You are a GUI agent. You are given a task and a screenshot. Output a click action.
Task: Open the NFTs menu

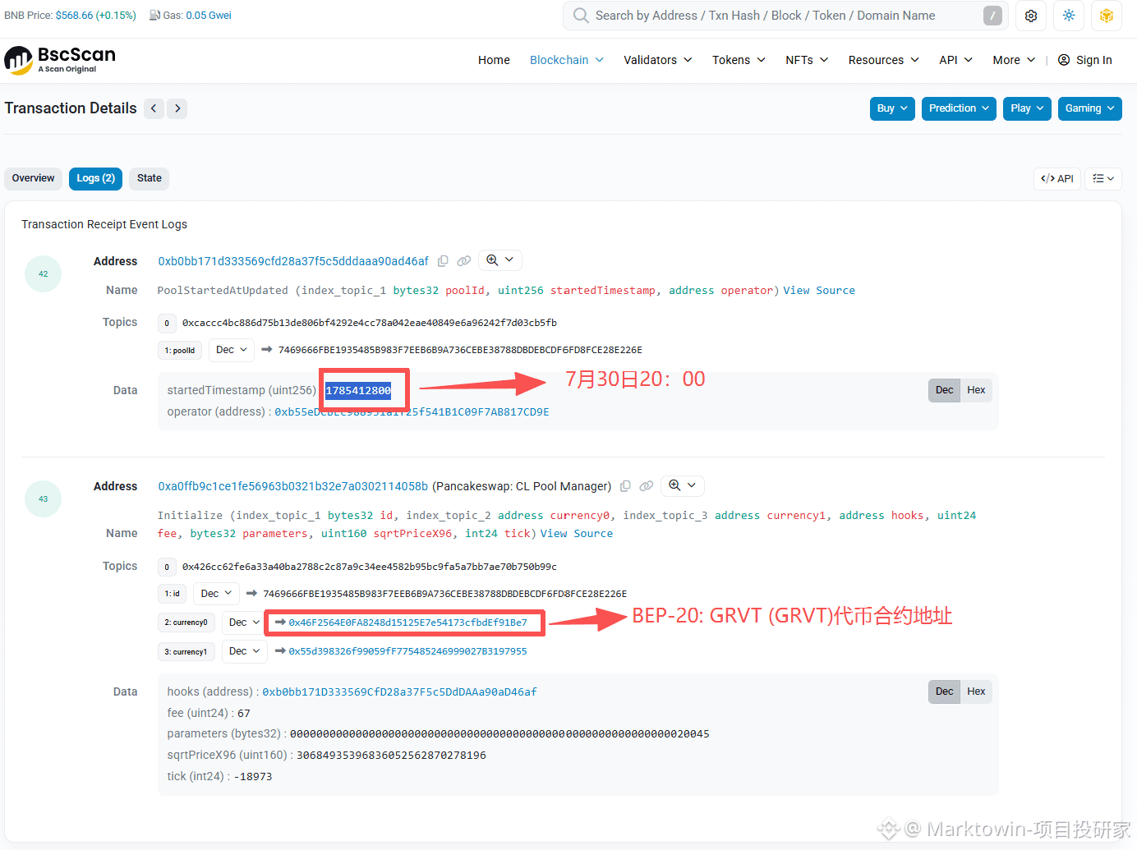tap(807, 60)
